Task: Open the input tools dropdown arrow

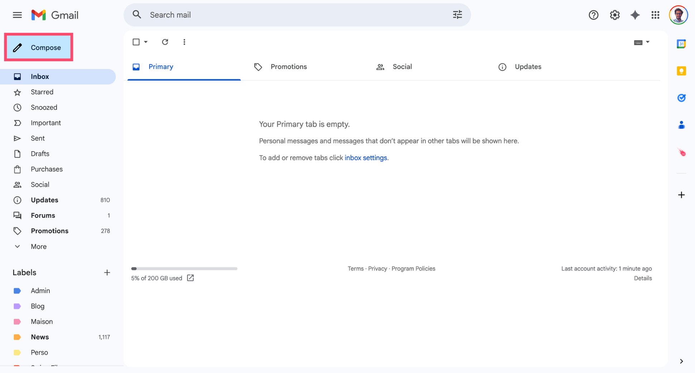Action: click(x=647, y=42)
